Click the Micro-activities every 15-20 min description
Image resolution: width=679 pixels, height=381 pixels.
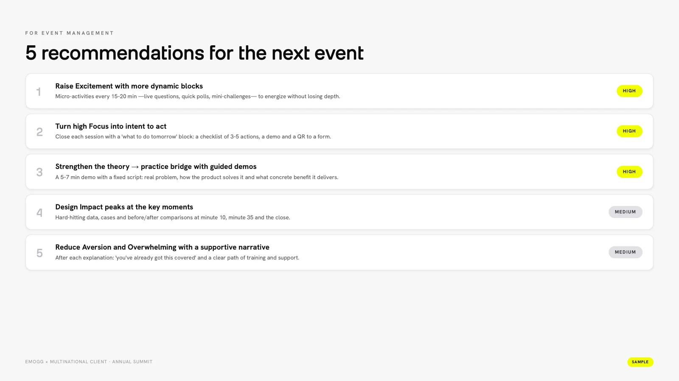coord(198,97)
